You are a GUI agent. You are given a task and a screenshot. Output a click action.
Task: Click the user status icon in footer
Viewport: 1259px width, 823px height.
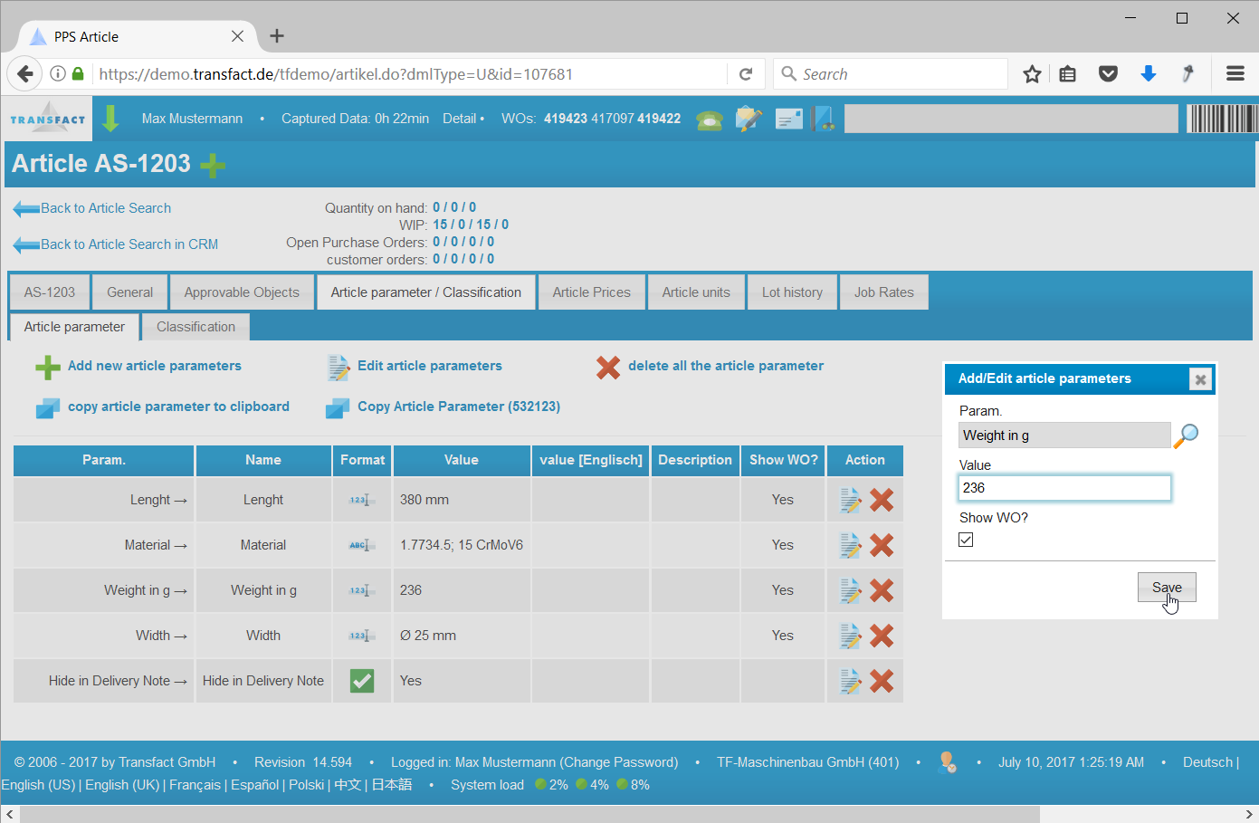[x=948, y=762]
